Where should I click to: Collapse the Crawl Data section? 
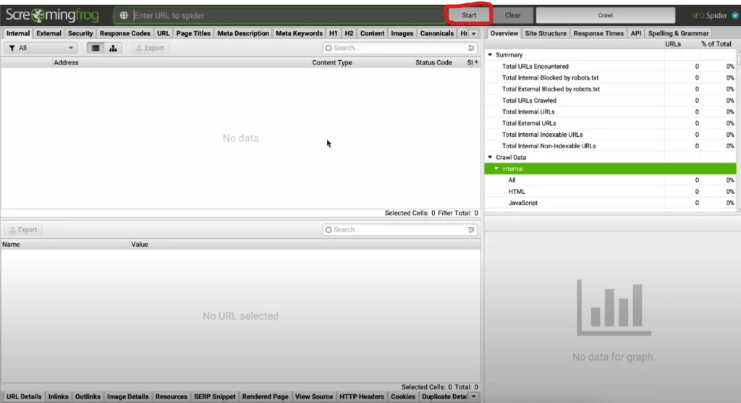pyautogui.click(x=490, y=157)
